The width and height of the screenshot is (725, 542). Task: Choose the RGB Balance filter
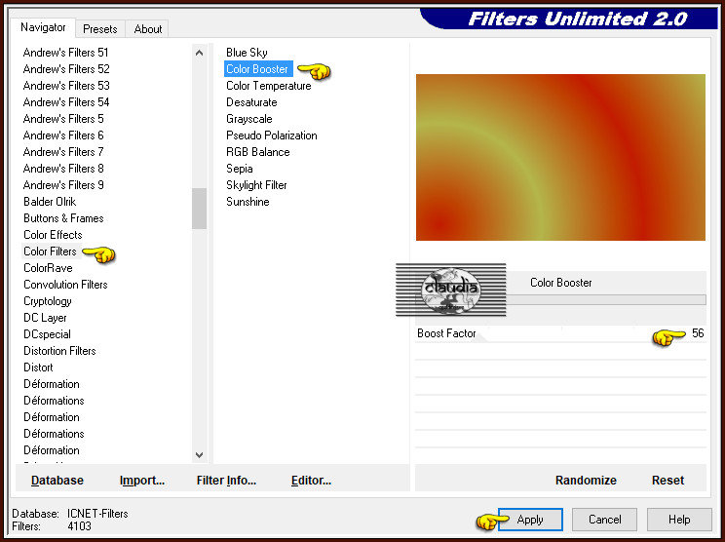257,152
